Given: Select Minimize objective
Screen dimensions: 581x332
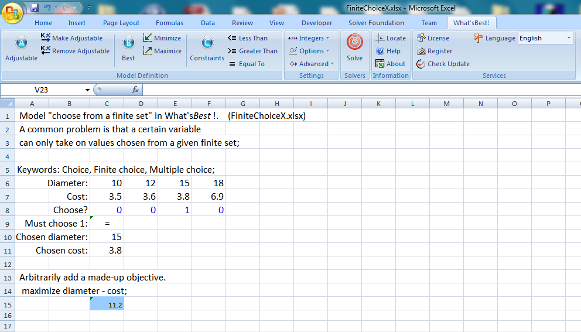Looking at the screenshot, I should coord(162,38).
